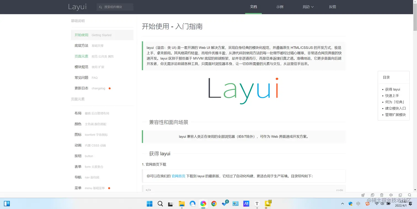Screen dimensions: 417x209
Task: Open 颜色 主色调 颜色搭配 in the sidebar
Action: pos(102,124)
